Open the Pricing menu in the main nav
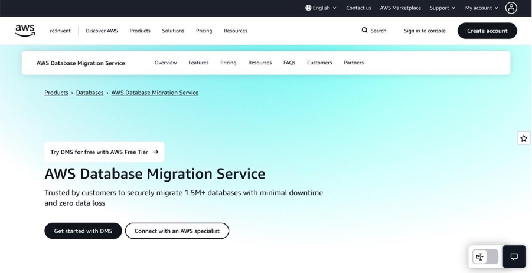The width and height of the screenshot is (532, 273). pos(204,31)
